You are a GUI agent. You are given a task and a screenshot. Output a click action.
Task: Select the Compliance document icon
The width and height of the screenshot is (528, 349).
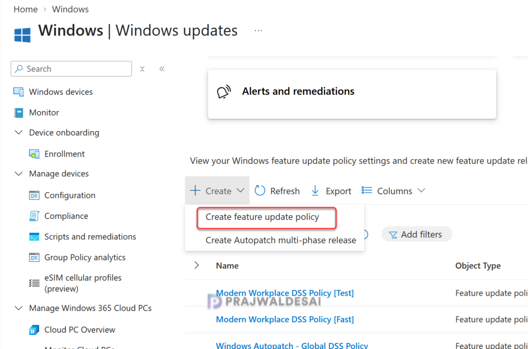[x=34, y=216]
